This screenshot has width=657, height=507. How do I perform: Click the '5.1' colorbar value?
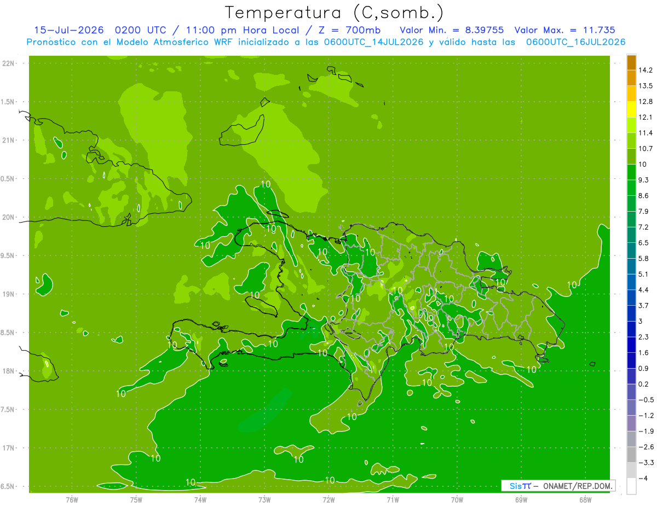coord(643,274)
